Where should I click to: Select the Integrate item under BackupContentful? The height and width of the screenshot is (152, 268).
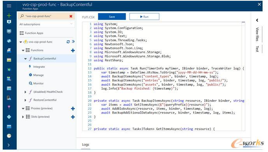39,67
